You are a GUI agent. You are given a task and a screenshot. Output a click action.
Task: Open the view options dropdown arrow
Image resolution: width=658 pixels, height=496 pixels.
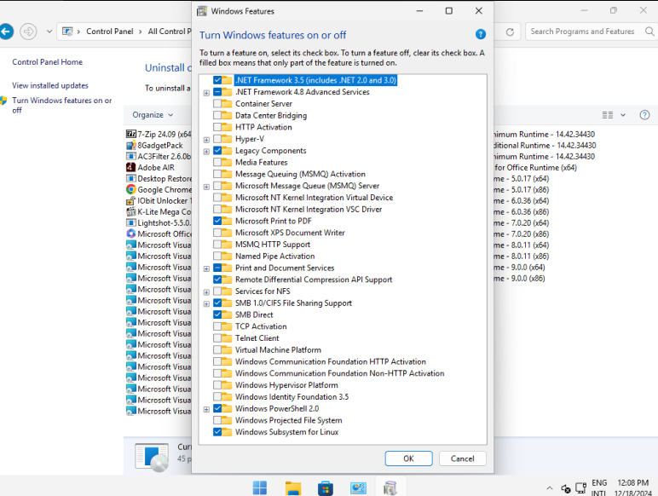tap(623, 115)
